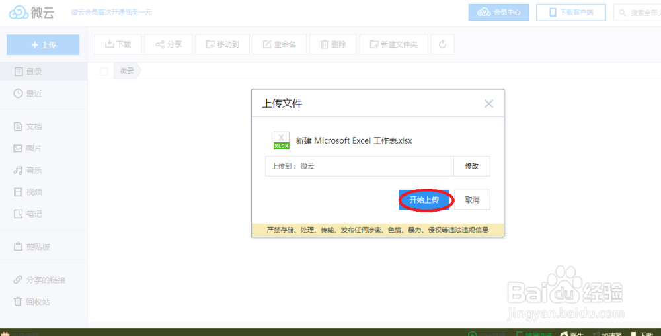Click the XLSX file icon in the dialog
The image size is (661, 336).
pos(281,140)
